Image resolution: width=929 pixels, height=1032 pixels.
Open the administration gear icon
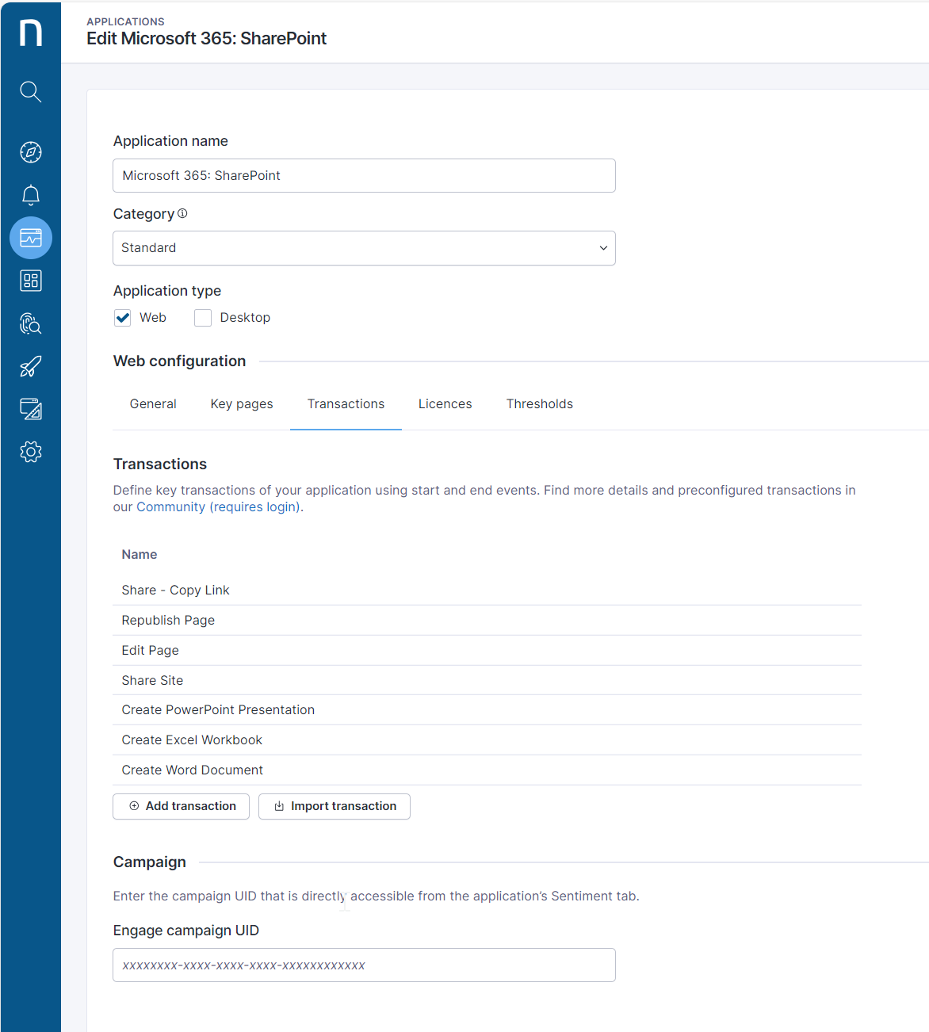31,452
